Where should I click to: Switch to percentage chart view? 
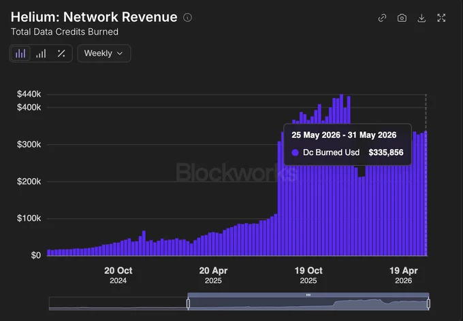[61, 54]
